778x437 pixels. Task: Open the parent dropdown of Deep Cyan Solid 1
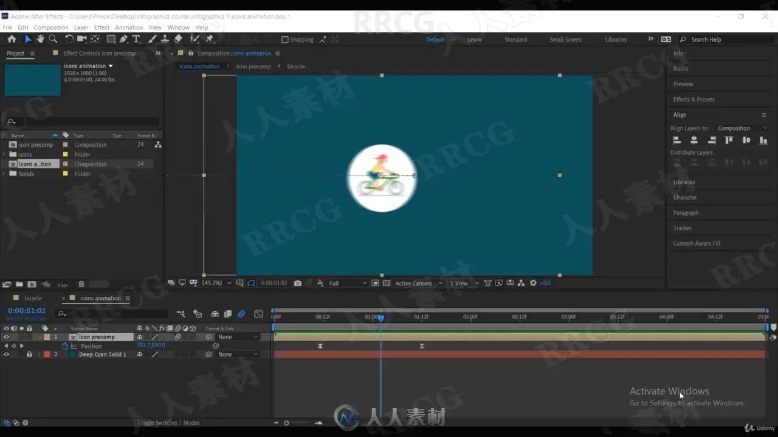238,354
